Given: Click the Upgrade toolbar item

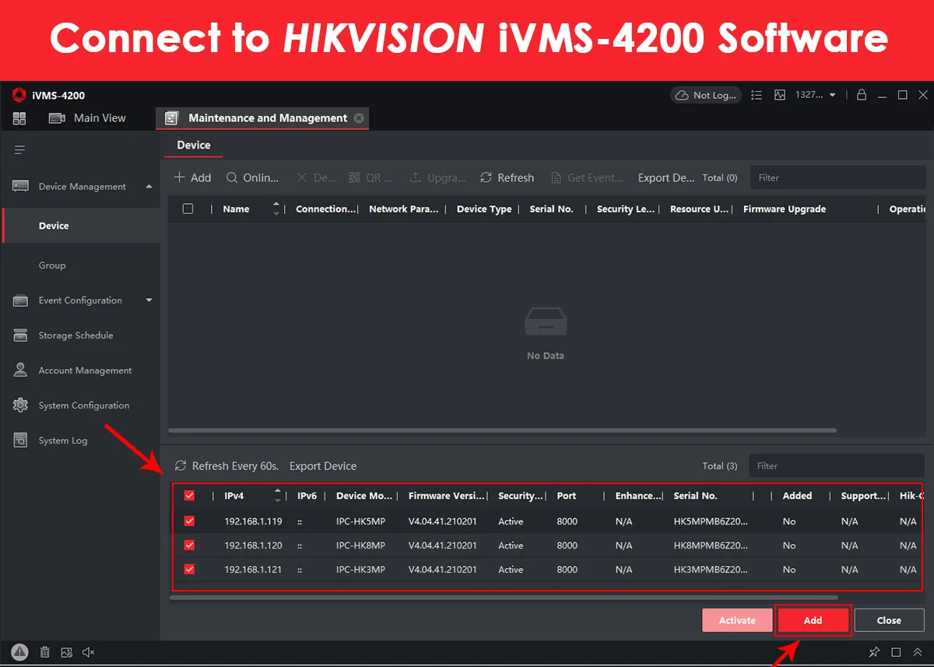Looking at the screenshot, I should click(x=438, y=177).
